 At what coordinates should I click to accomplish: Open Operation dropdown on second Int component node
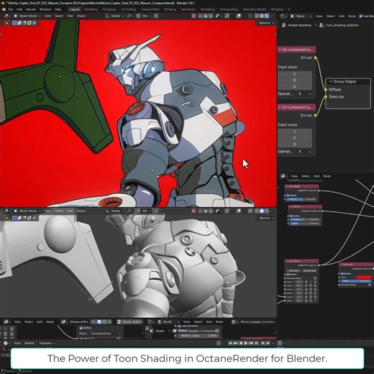304,152
